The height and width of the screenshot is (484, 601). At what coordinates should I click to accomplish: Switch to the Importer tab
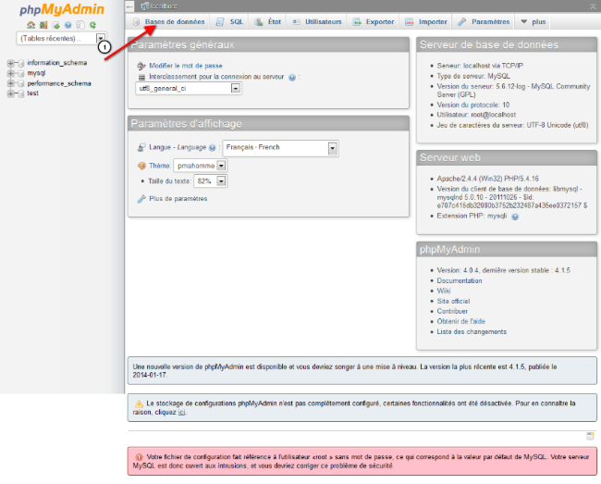426,22
